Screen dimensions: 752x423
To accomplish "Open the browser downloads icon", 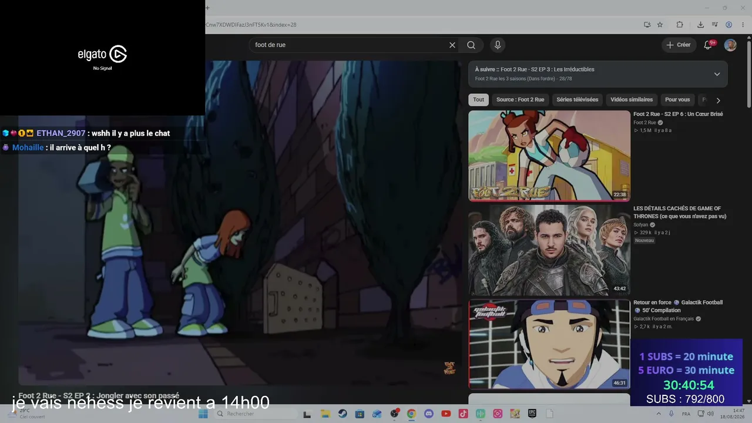I will coord(700,25).
